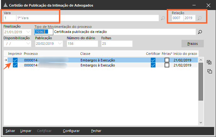This screenshot has width=216, height=137.
Task: Enable Férias checkbox in the second row
Action: (x=167, y=65)
